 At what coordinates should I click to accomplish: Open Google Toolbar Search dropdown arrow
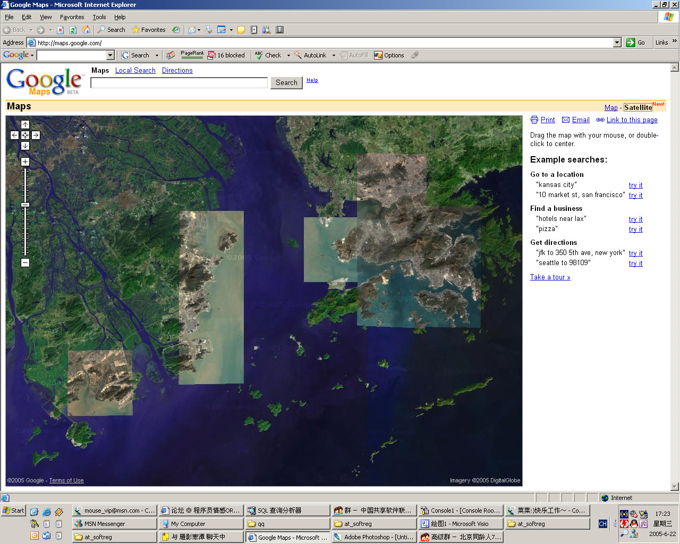pos(157,55)
